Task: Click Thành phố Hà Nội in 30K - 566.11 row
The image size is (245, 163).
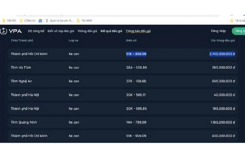Action: [x=25, y=95]
